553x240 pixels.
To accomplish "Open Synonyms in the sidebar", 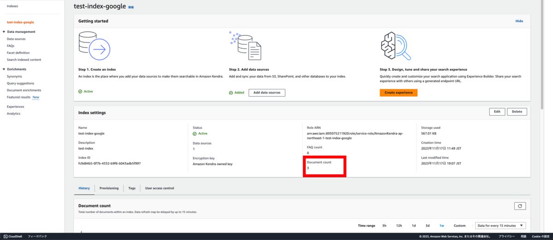I will tap(14, 76).
